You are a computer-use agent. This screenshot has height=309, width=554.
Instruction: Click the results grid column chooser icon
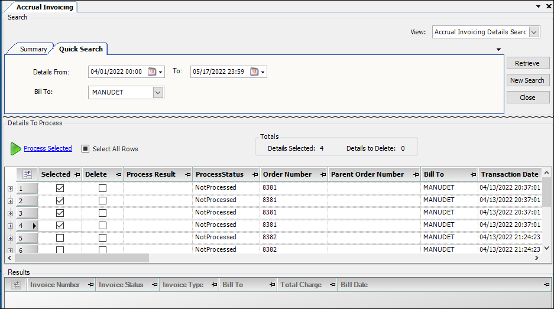click(16, 285)
